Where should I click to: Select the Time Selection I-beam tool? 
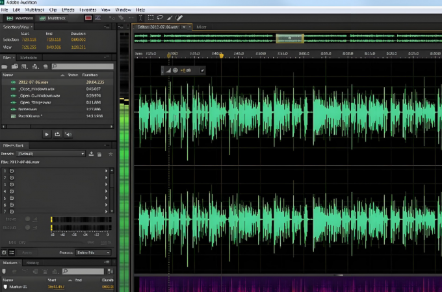click(140, 18)
